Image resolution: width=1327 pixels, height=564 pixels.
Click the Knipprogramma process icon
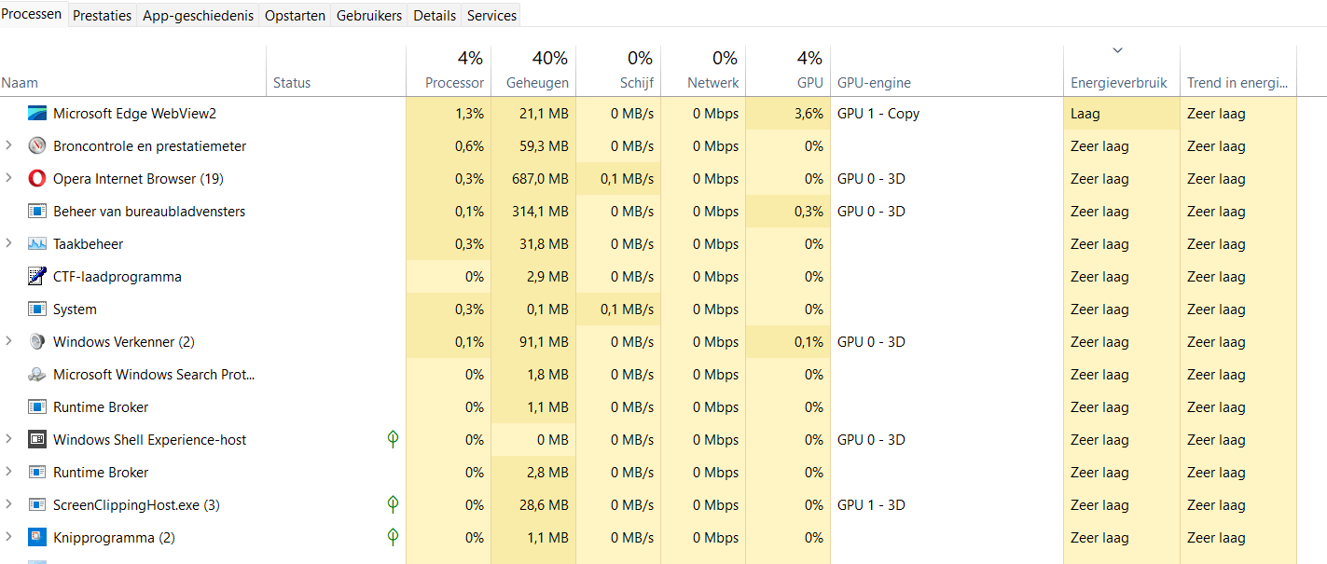click(36, 538)
